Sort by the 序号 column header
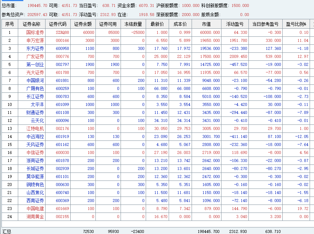 pyautogui.click(x=10, y=24)
